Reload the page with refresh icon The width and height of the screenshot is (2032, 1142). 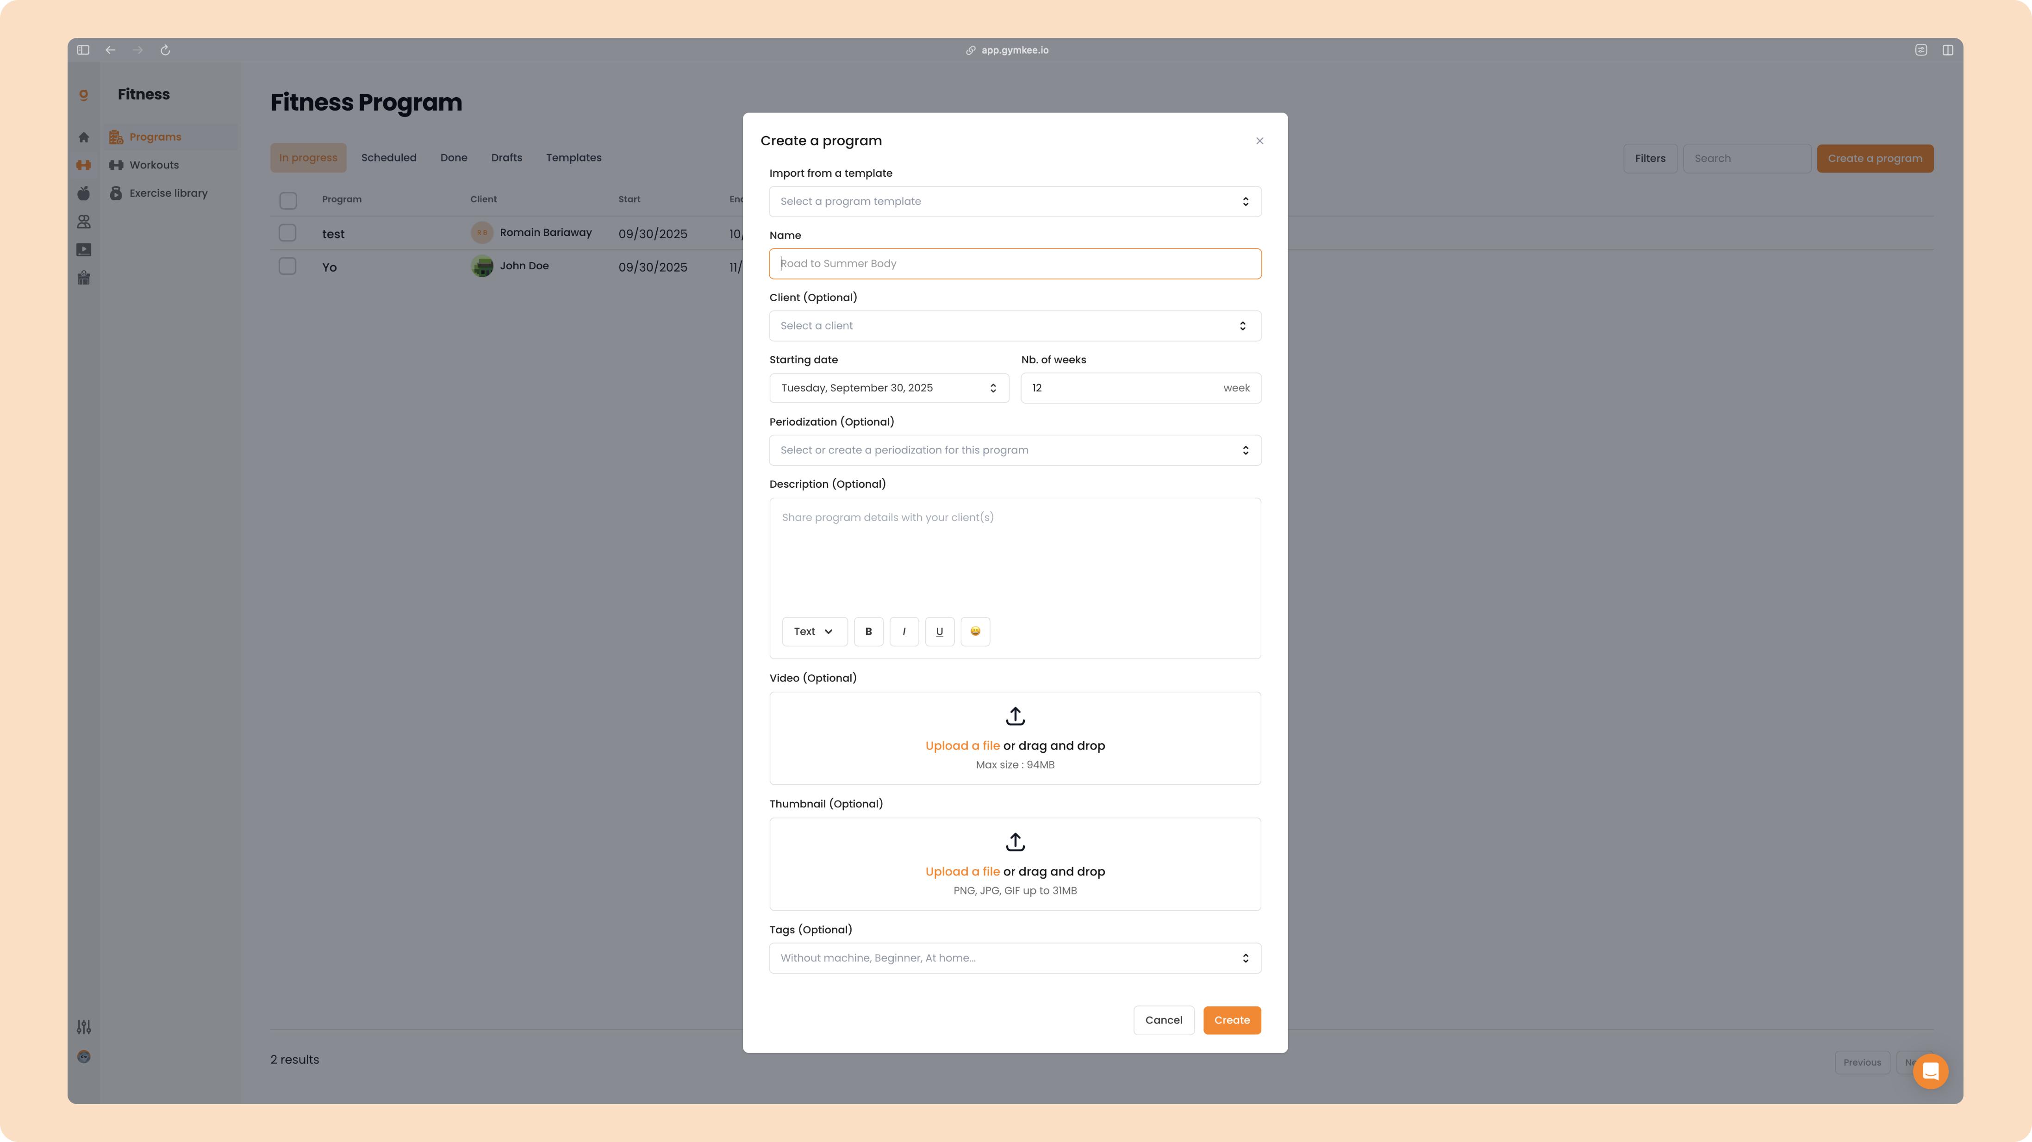click(166, 50)
